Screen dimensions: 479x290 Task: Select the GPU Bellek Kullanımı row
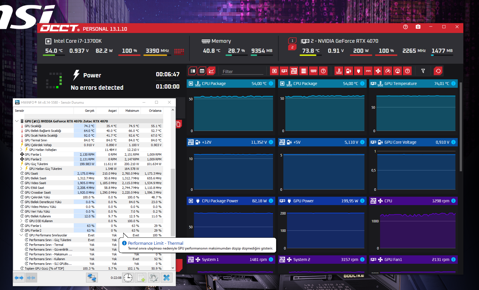tap(88, 216)
